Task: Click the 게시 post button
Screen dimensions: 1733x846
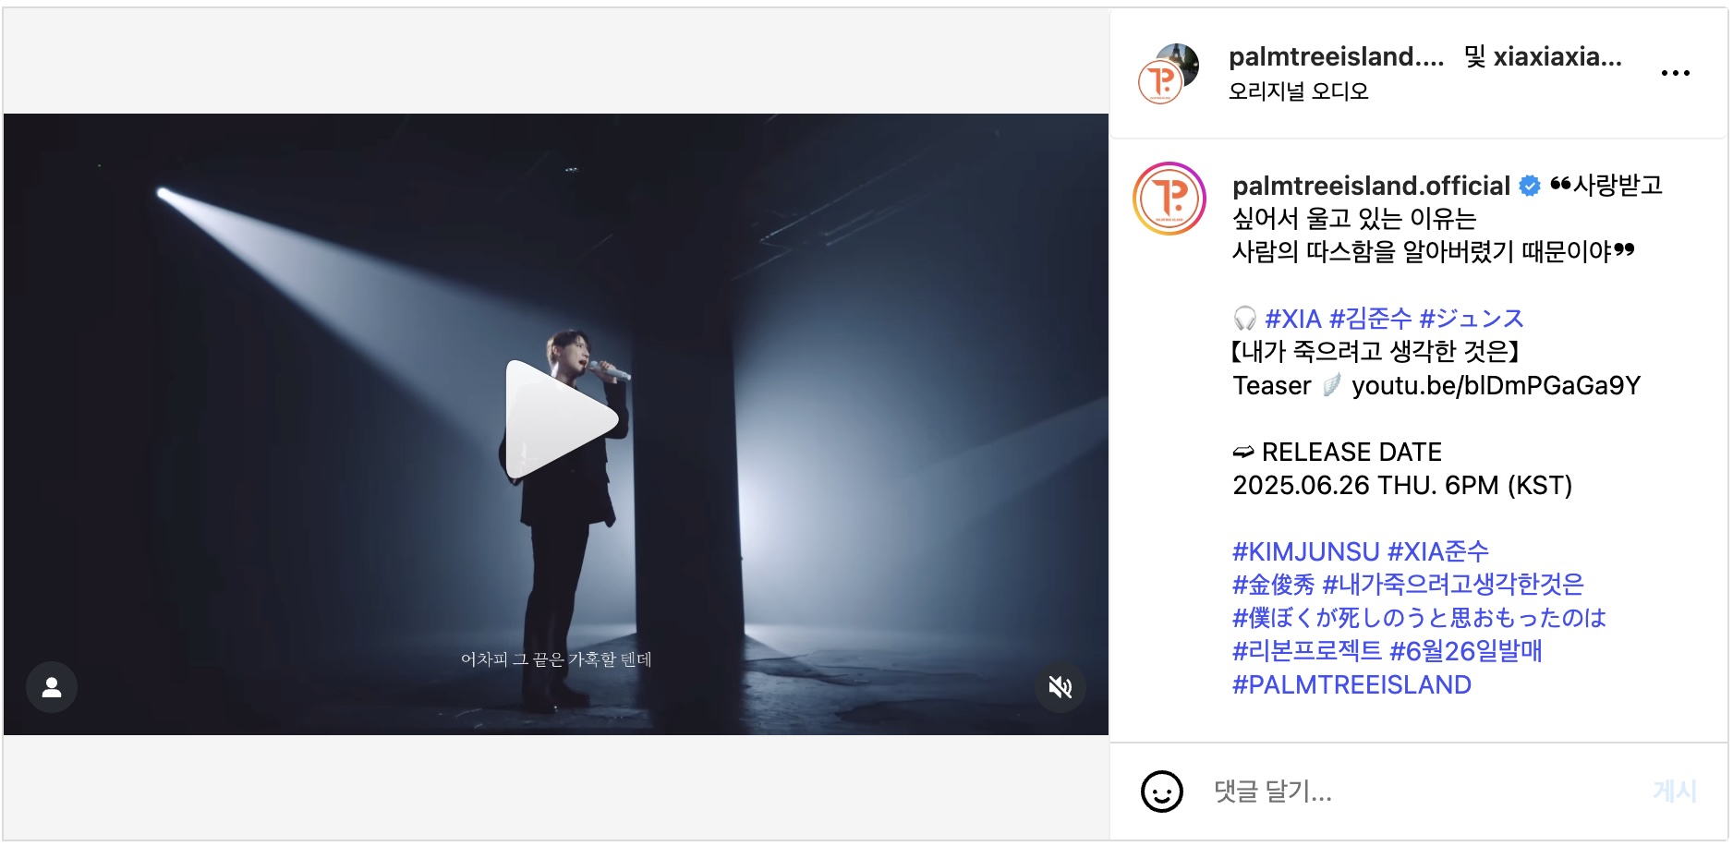Action: pyautogui.click(x=1674, y=792)
